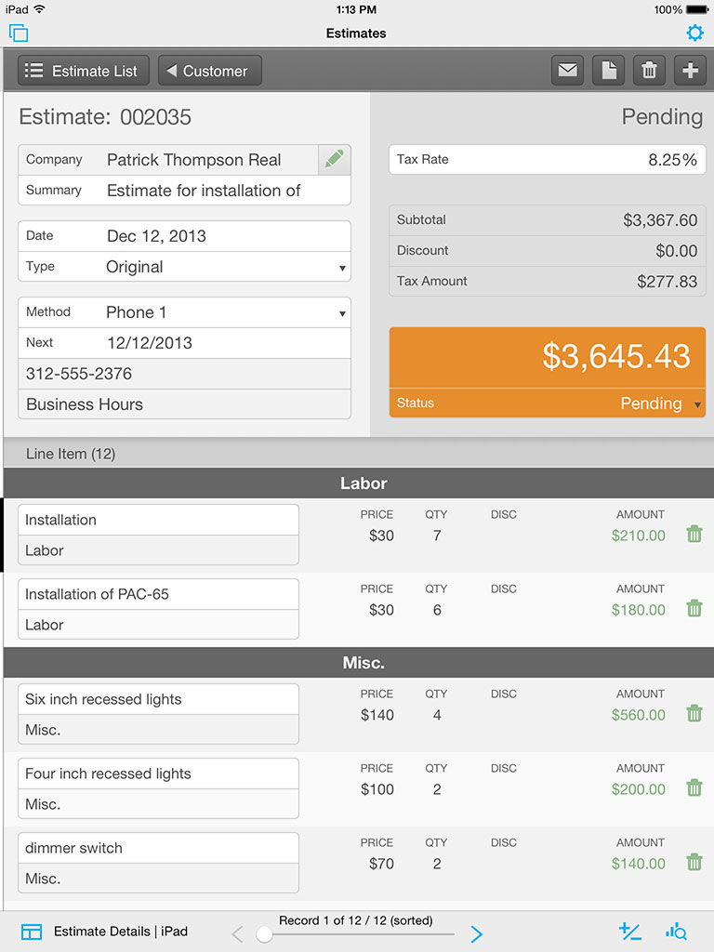This screenshot has height=952, width=714.
Task: Open the window switcher icon top-left
Action: click(19, 33)
